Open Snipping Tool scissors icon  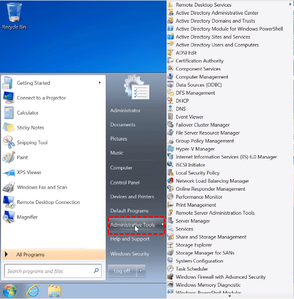(x=8, y=142)
